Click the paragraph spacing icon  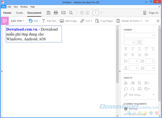(142, 61)
